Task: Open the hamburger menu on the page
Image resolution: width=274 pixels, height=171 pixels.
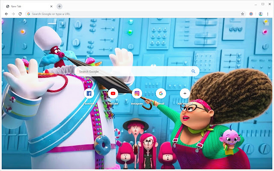Action: [267, 24]
